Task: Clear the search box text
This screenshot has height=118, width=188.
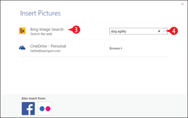Action: pos(159,31)
